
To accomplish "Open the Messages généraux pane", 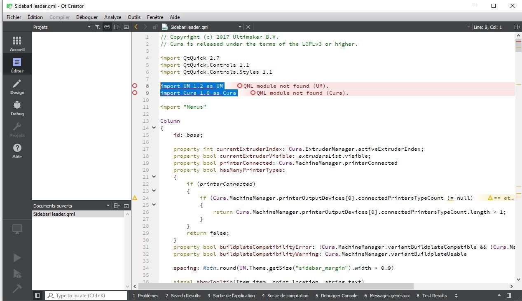I will 387,296.
